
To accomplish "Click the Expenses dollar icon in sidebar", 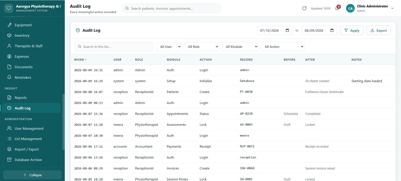I will (9, 56).
